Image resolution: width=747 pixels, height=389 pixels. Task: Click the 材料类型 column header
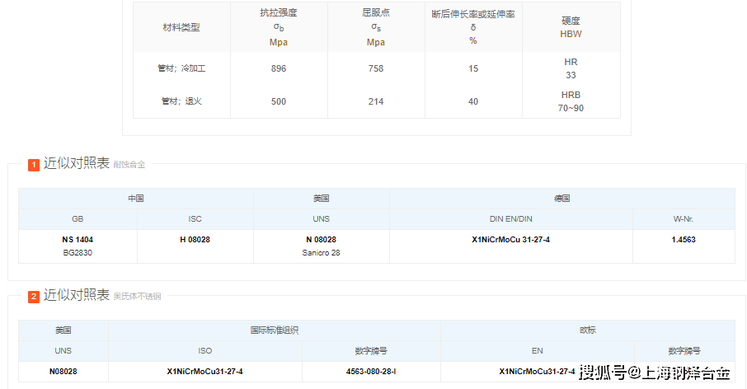point(181,27)
